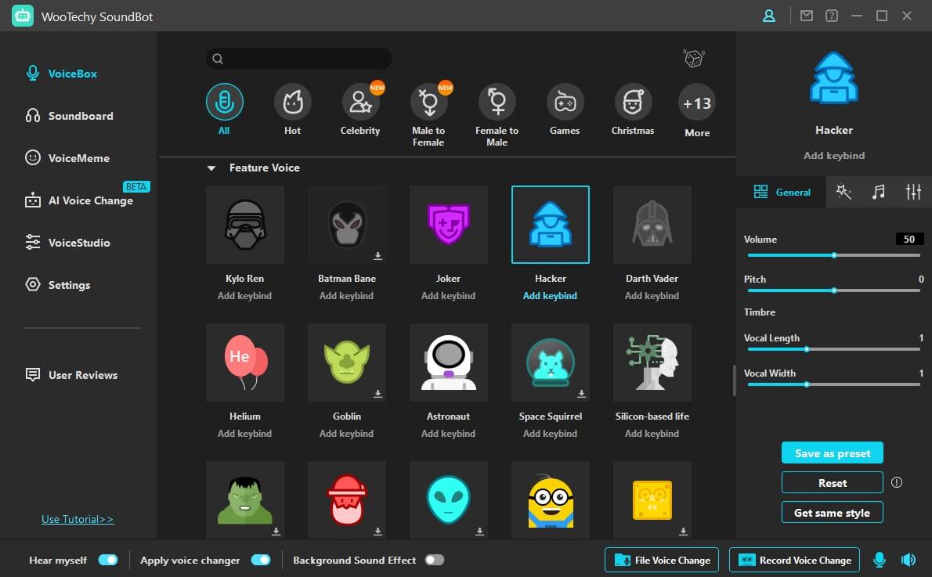Enable Background Sound Effect toggle

434,560
